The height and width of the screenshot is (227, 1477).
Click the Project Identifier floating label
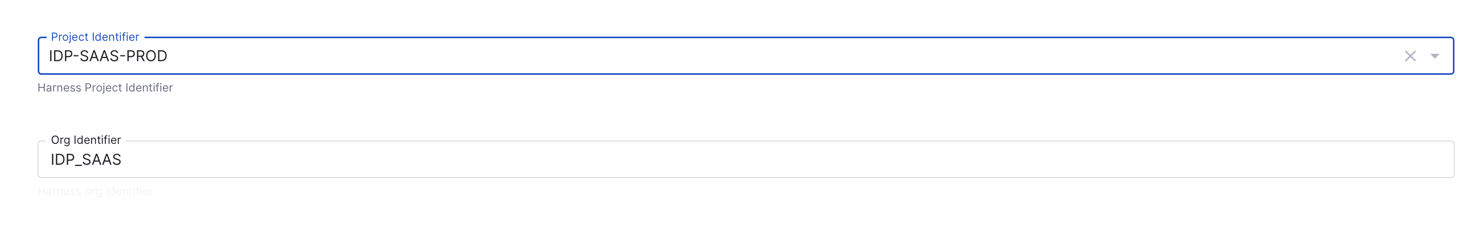[x=95, y=37]
